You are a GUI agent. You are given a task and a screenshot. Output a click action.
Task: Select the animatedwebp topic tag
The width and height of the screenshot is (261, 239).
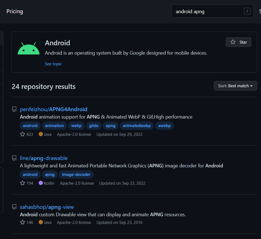(137, 126)
